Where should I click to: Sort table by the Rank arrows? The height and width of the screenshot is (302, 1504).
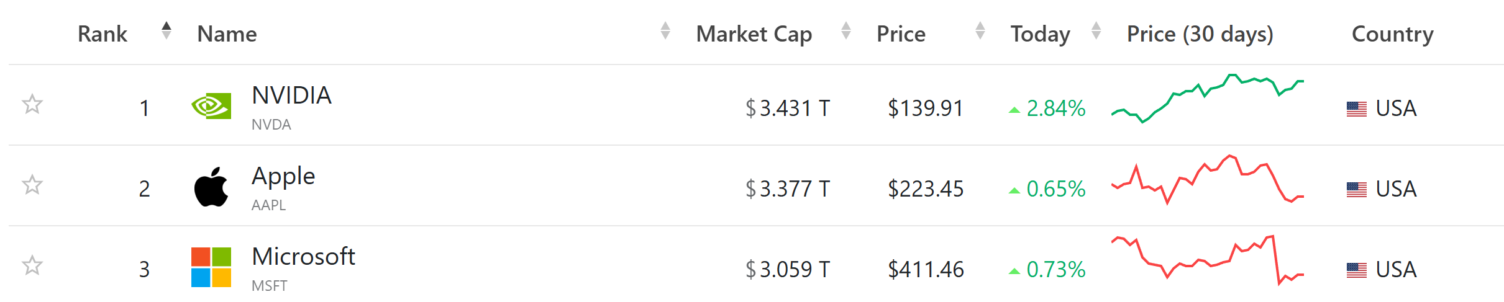click(166, 30)
